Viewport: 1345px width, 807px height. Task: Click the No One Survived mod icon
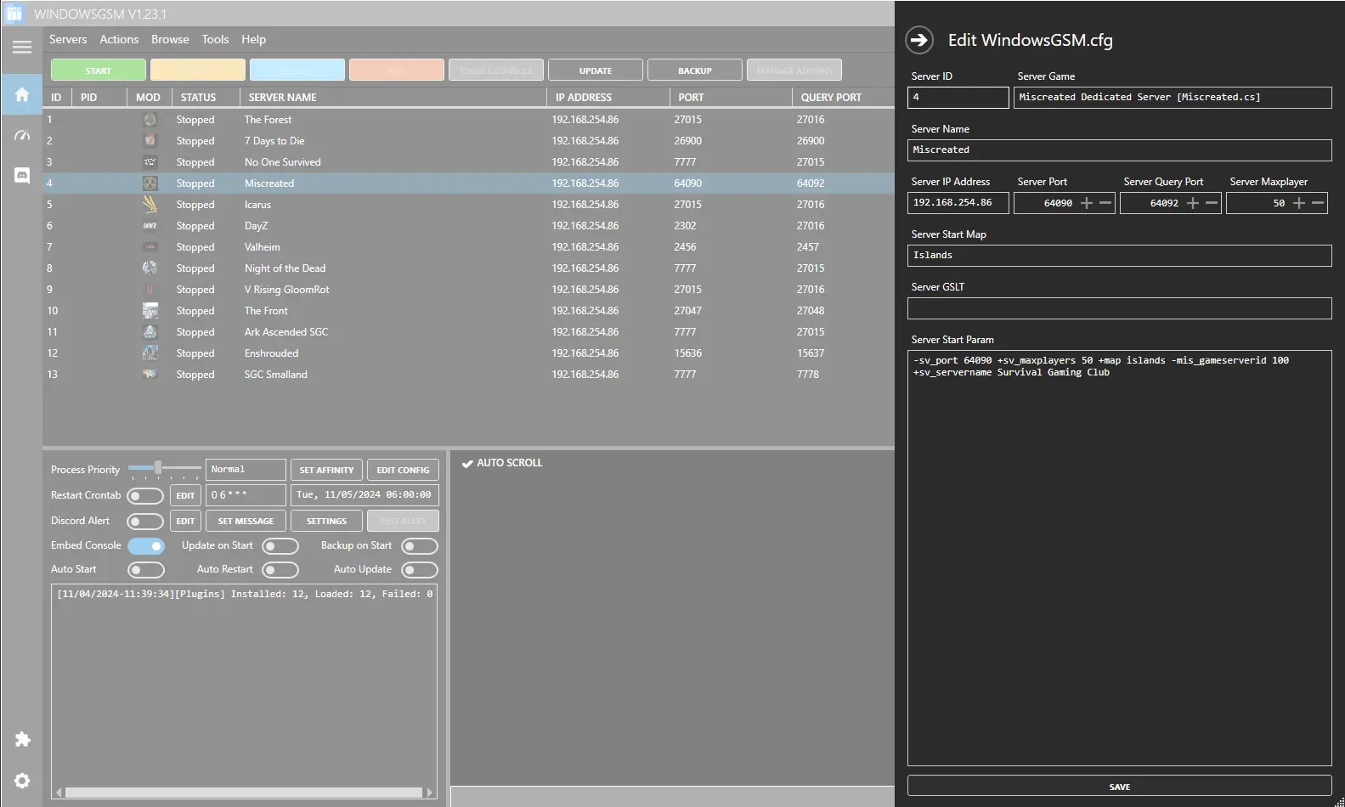click(150, 162)
